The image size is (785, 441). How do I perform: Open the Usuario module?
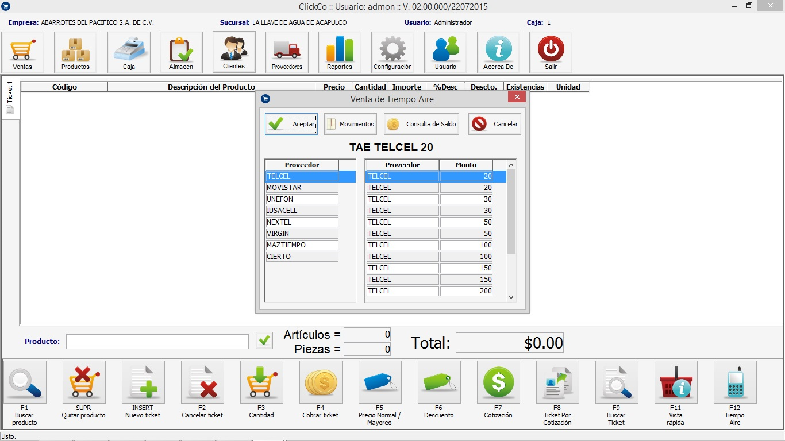pyautogui.click(x=445, y=52)
